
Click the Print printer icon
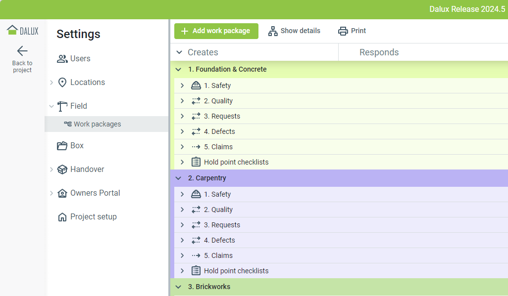(343, 31)
